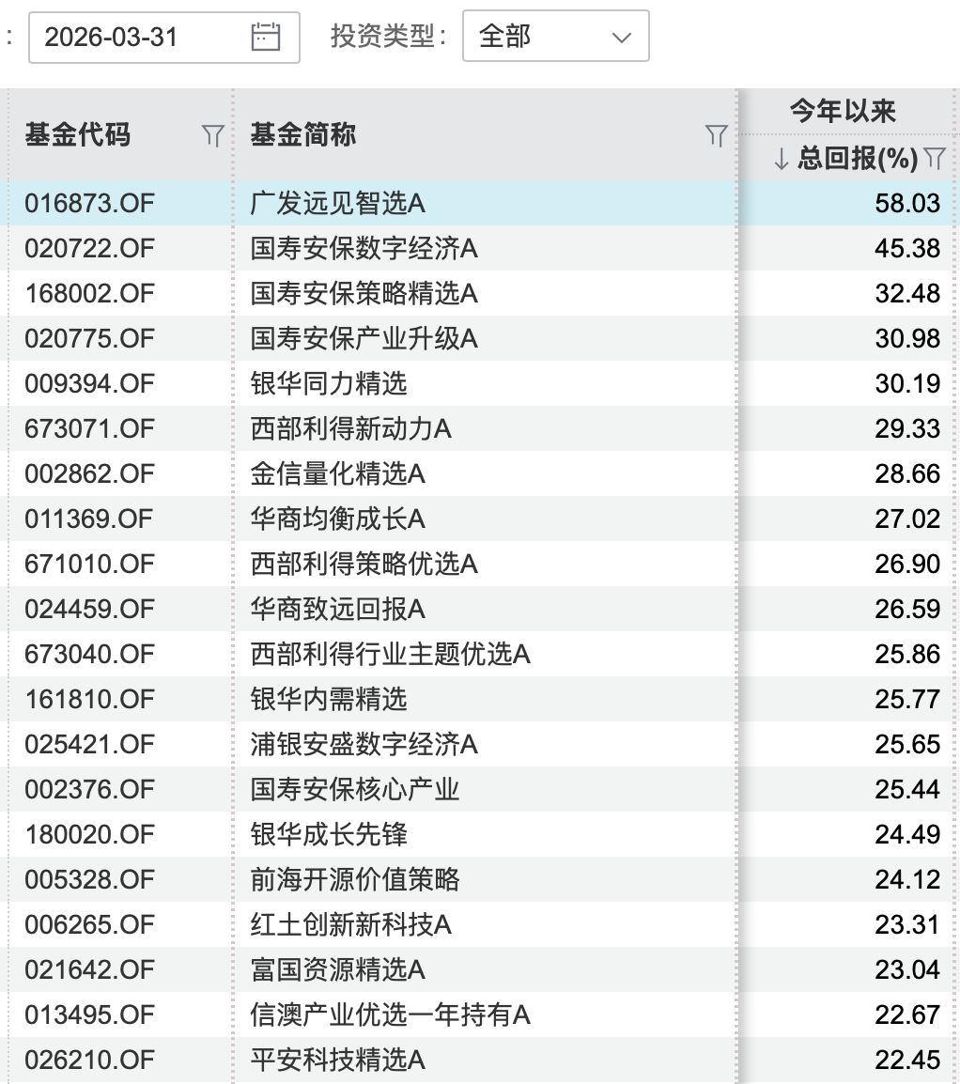
Task: Toggle the 总回报 descending sort arrow
Action: coord(781,159)
